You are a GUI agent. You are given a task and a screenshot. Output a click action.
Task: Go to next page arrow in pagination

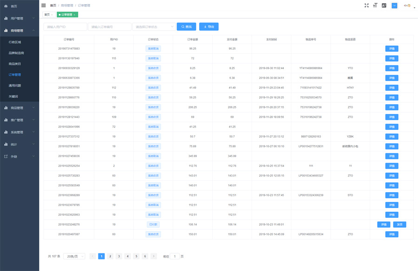(154, 256)
